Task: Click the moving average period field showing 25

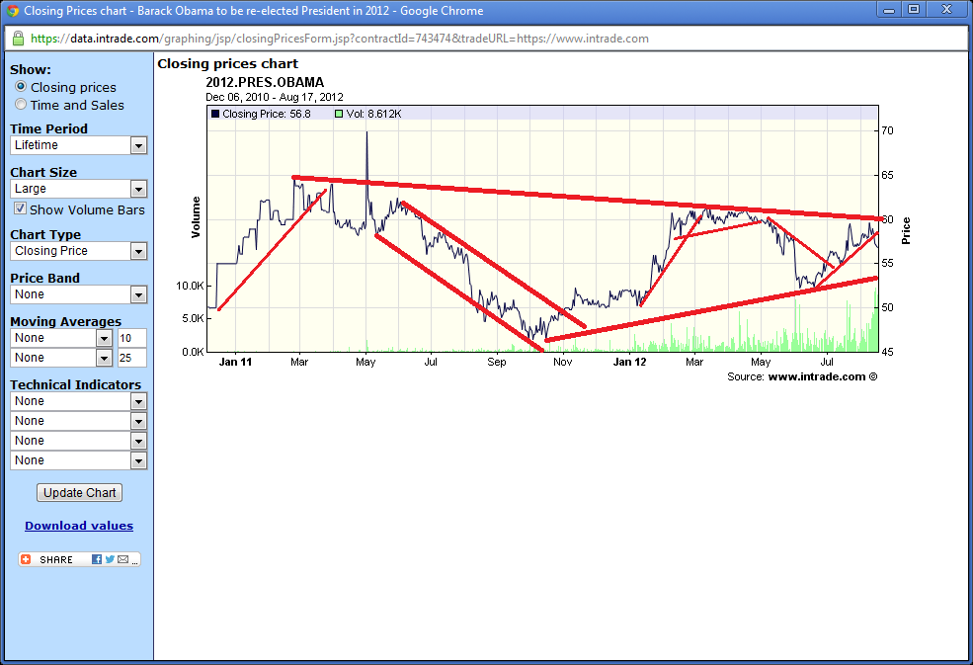Action: [131, 358]
